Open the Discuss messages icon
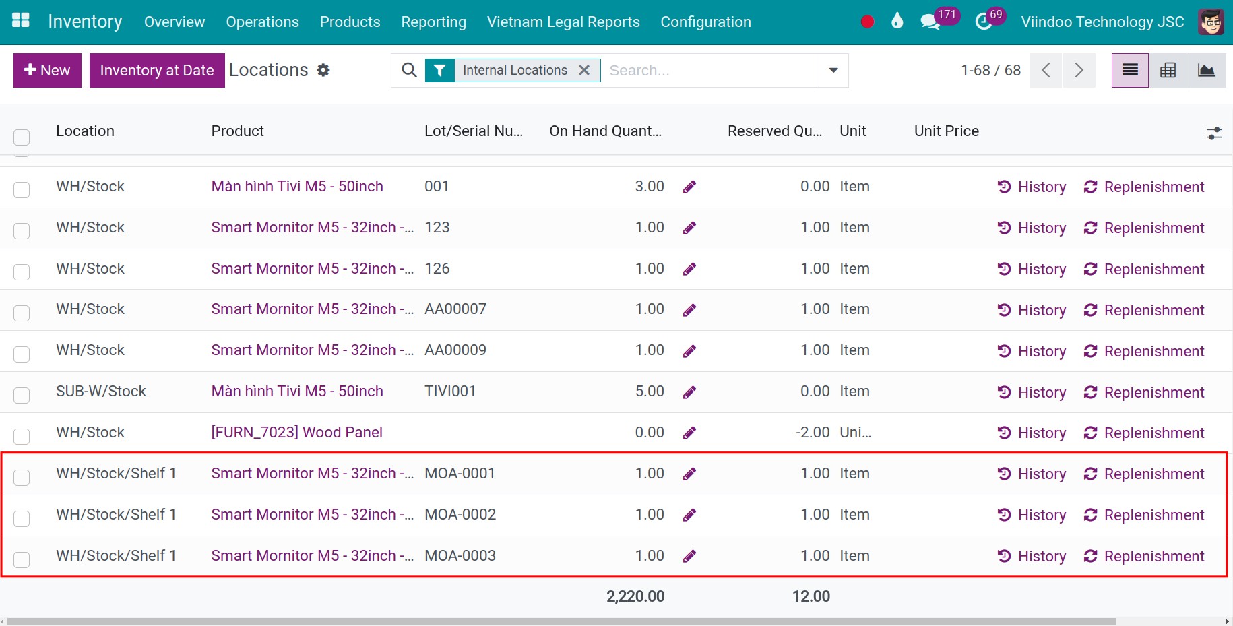The height and width of the screenshot is (626, 1233). tap(930, 21)
